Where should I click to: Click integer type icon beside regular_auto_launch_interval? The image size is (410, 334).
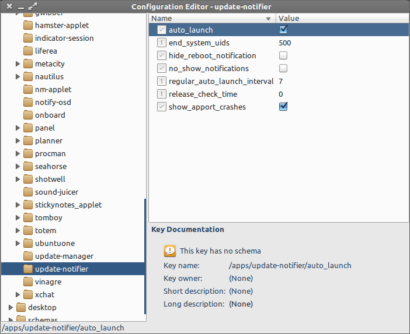pos(162,81)
